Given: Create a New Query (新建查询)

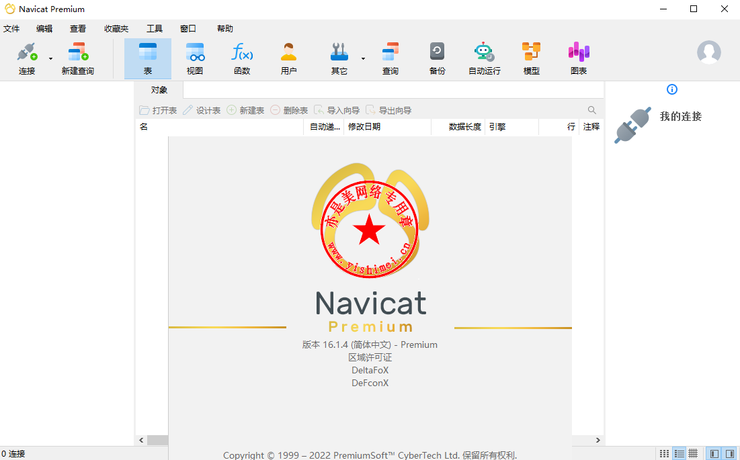Looking at the screenshot, I should (x=78, y=58).
